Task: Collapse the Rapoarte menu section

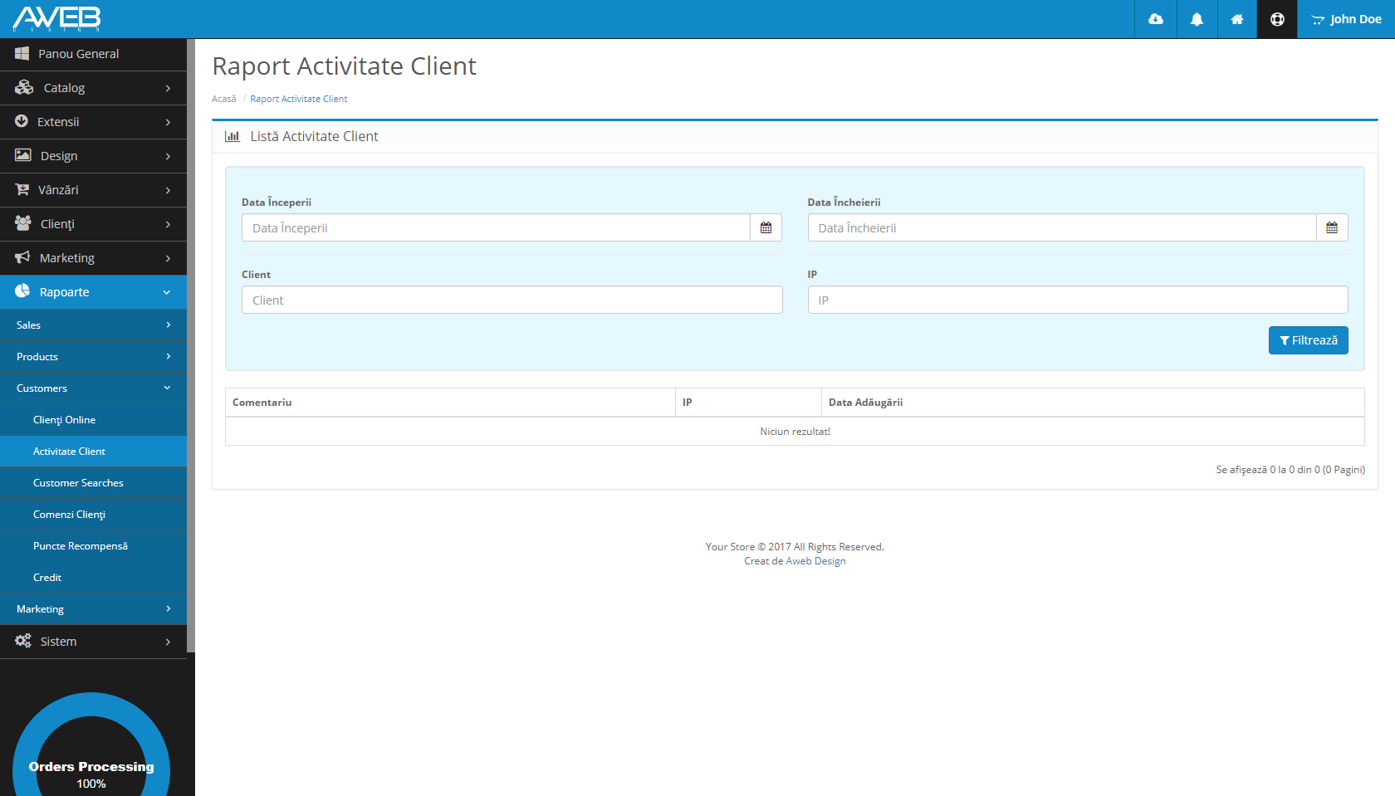Action: pos(93,292)
